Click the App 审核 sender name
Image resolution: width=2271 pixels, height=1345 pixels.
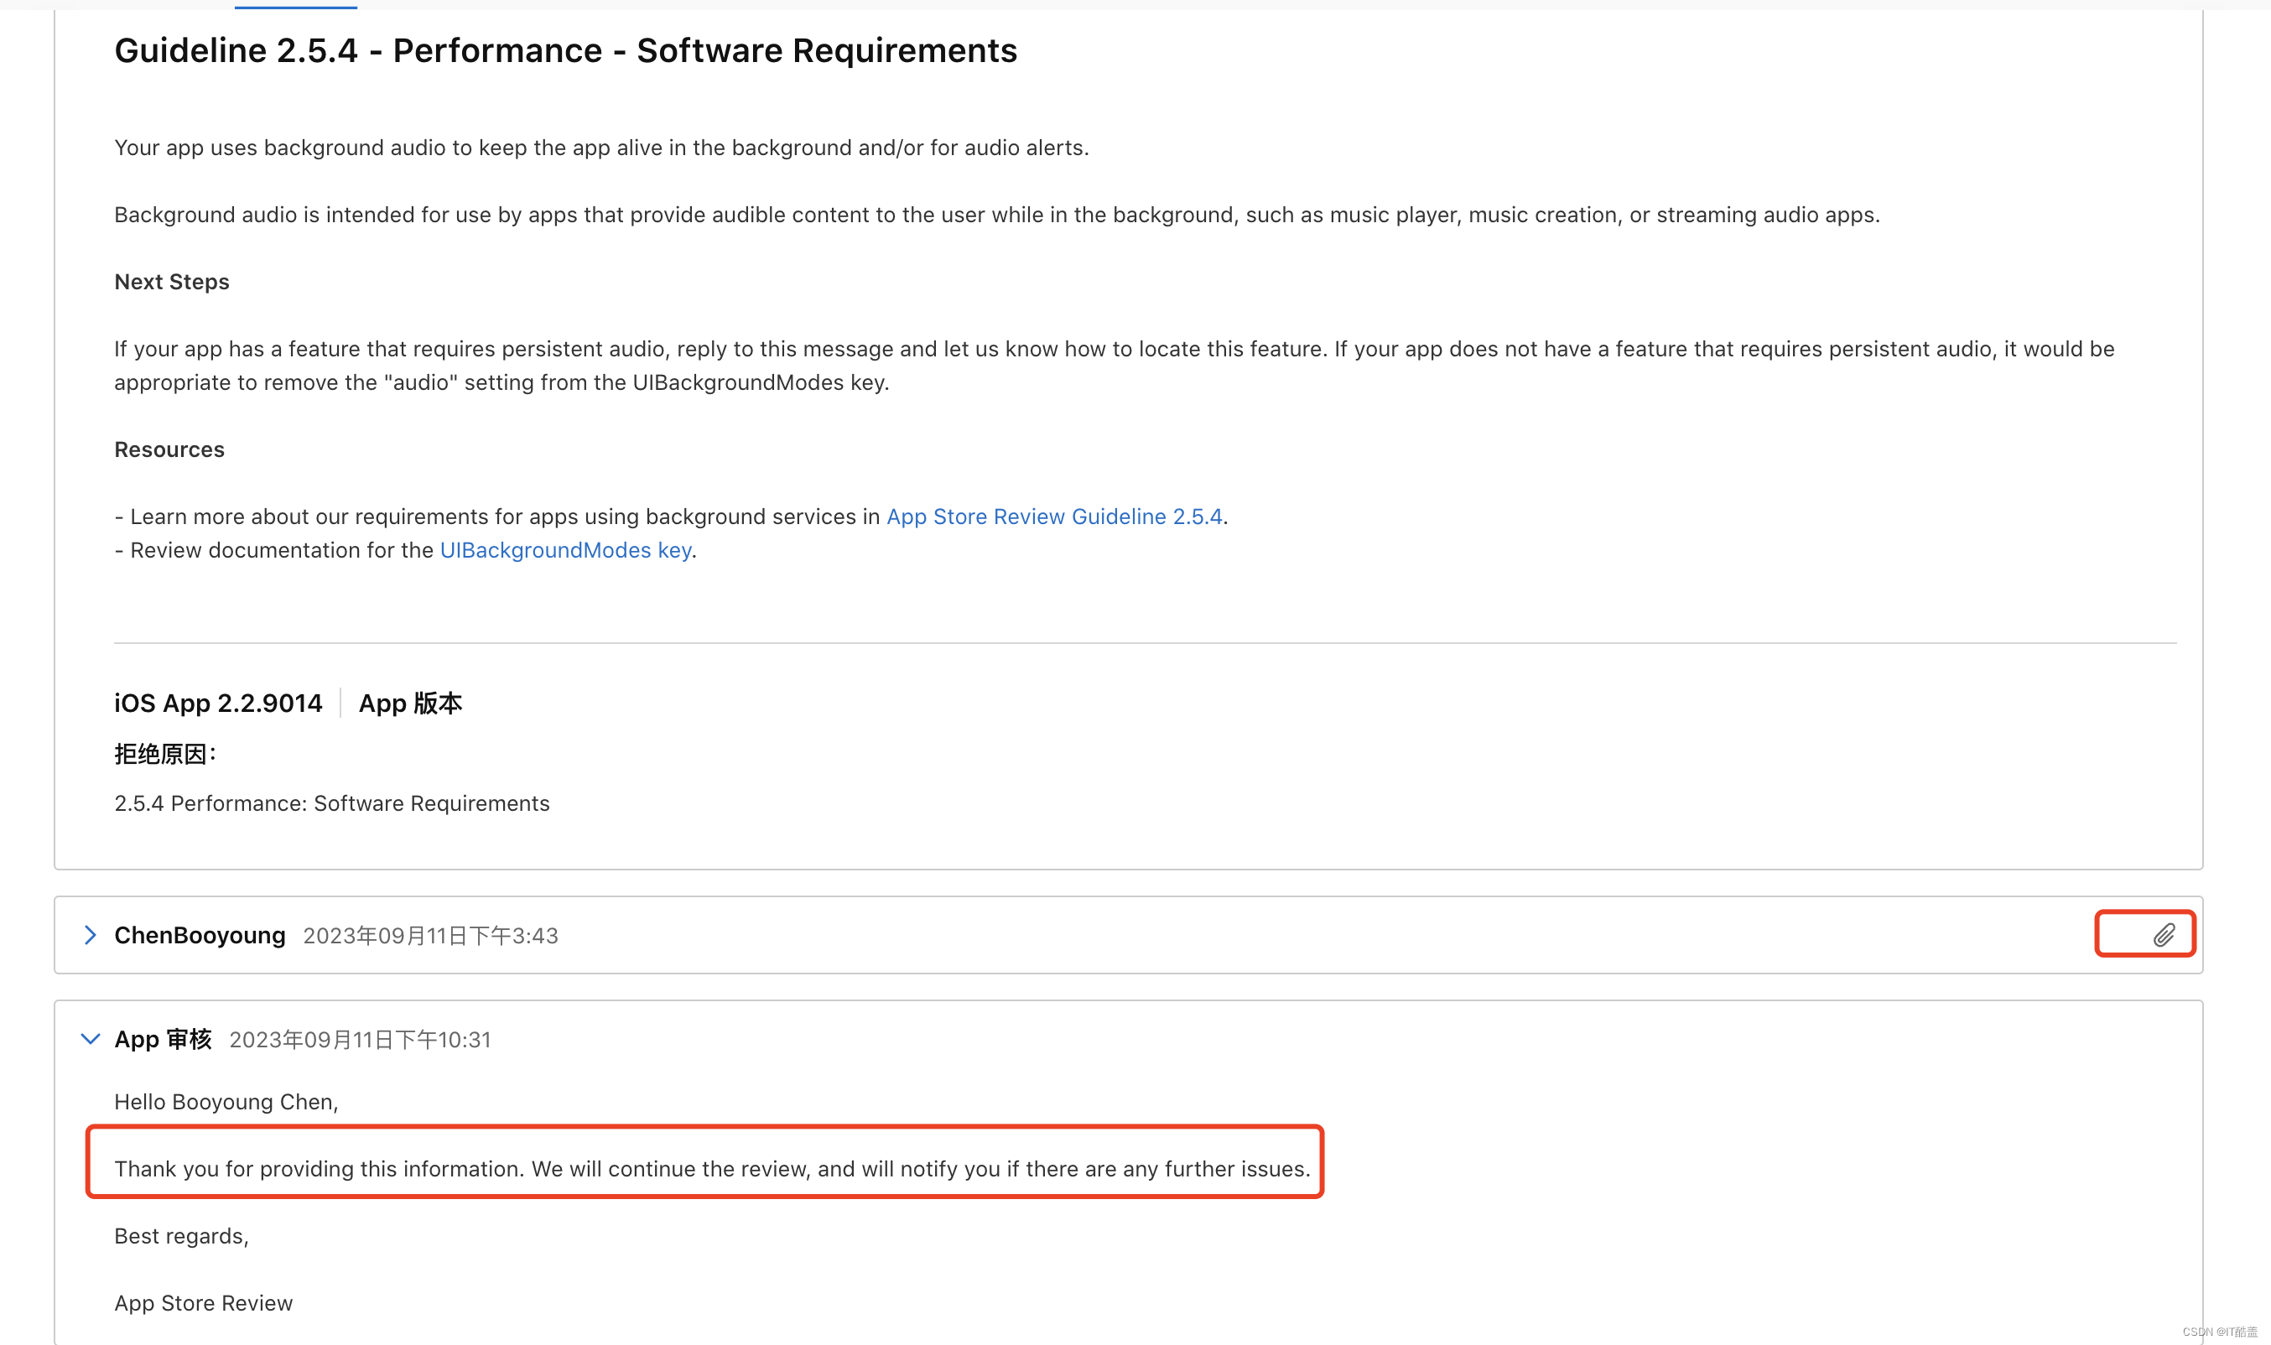pyautogui.click(x=164, y=1040)
